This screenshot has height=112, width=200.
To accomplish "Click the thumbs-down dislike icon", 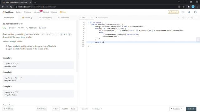I will (19, 28).
